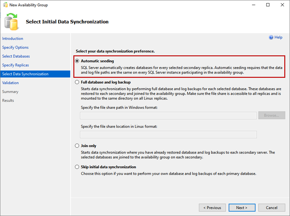Click the Browse... button
Screen dimensions: 290x216
click(272, 115)
